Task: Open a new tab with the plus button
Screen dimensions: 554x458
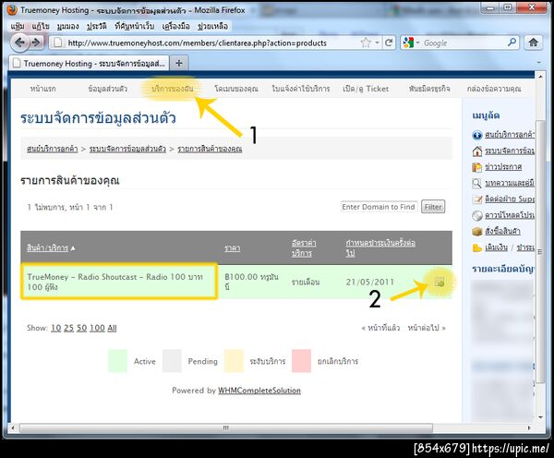Action: tap(179, 64)
